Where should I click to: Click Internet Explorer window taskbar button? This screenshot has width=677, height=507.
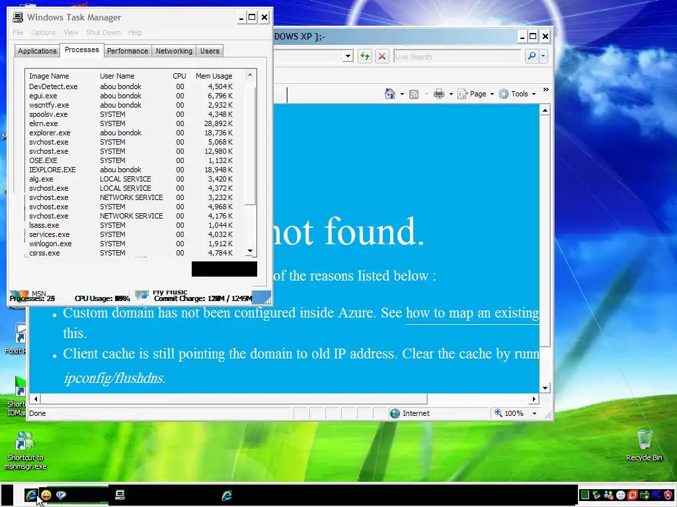pyautogui.click(x=227, y=495)
